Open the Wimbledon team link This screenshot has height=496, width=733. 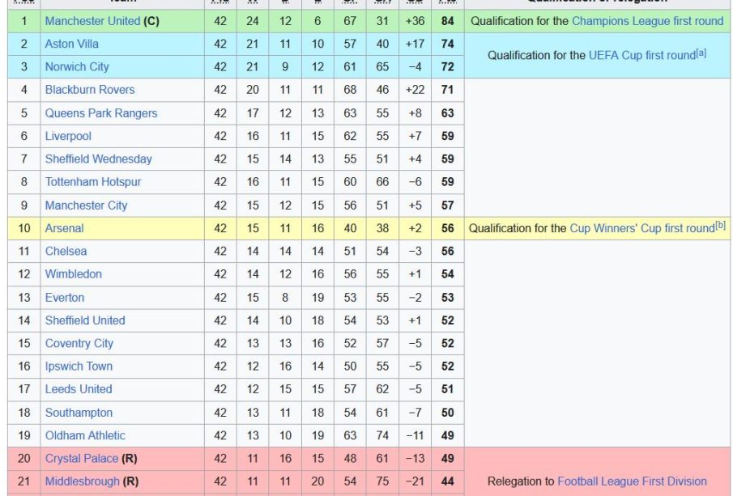pyautogui.click(x=74, y=273)
